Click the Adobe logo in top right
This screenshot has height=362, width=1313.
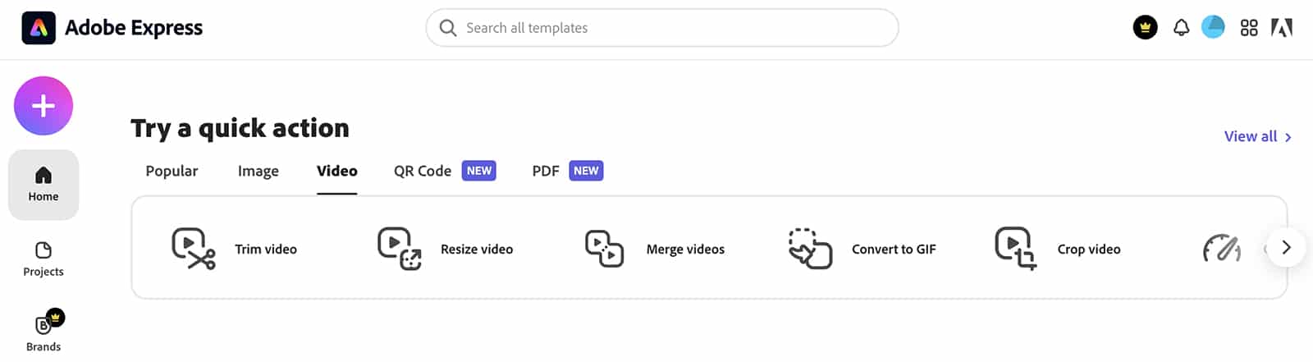[1282, 28]
